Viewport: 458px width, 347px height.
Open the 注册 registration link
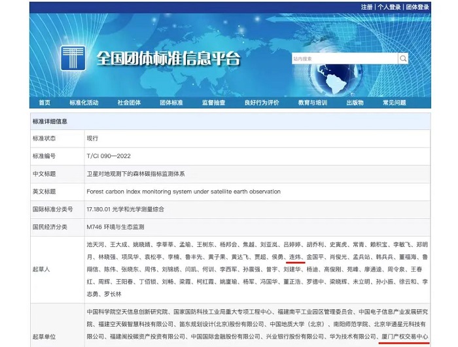click(367, 7)
